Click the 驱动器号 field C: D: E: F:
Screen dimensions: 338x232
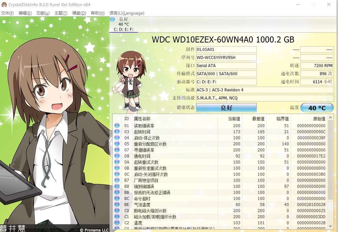click(x=226, y=82)
